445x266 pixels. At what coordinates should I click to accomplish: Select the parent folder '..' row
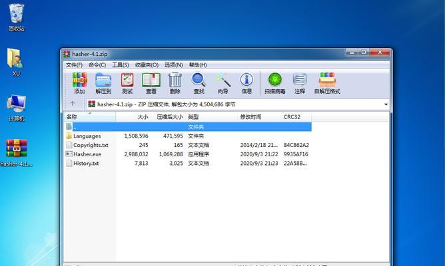pos(188,126)
